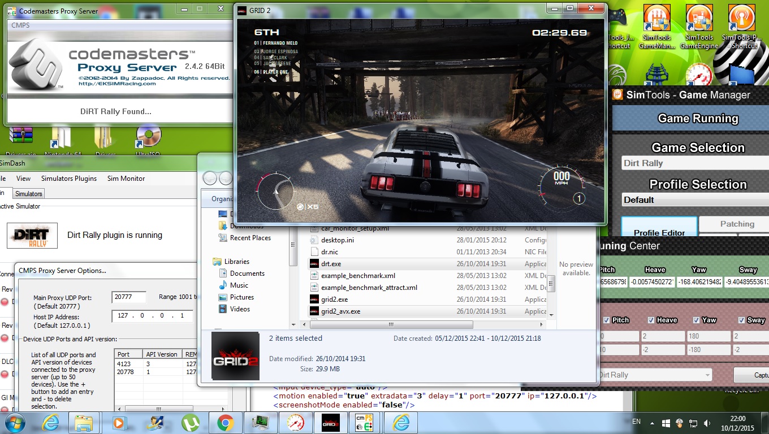Open the SimDash gauge taskbar icon

click(x=295, y=422)
